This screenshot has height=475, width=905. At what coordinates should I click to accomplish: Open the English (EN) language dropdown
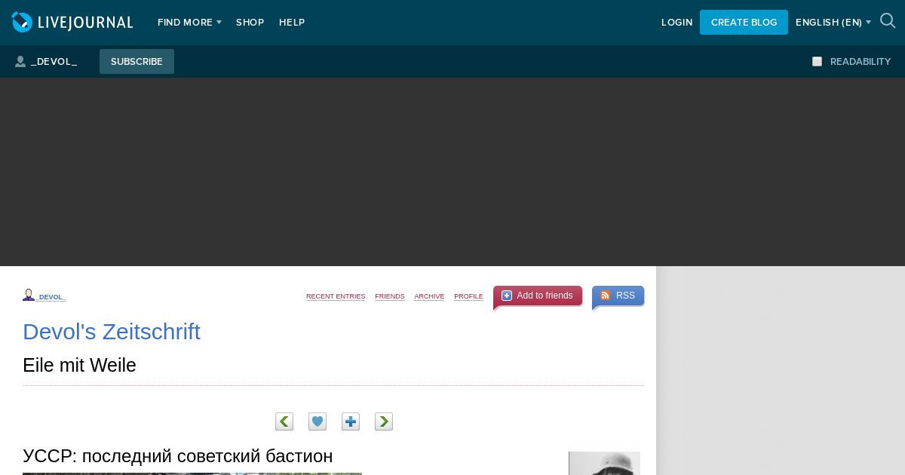coord(833,23)
